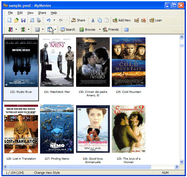Click the '132: Mystic River' caption
Screen dimensions: 187x177
pos(21,92)
